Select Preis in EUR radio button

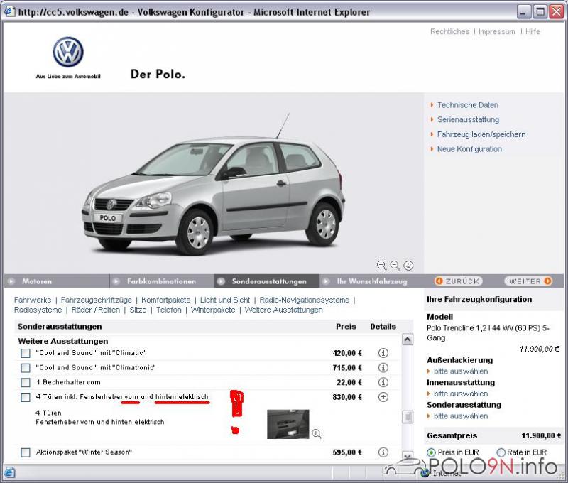(431, 452)
